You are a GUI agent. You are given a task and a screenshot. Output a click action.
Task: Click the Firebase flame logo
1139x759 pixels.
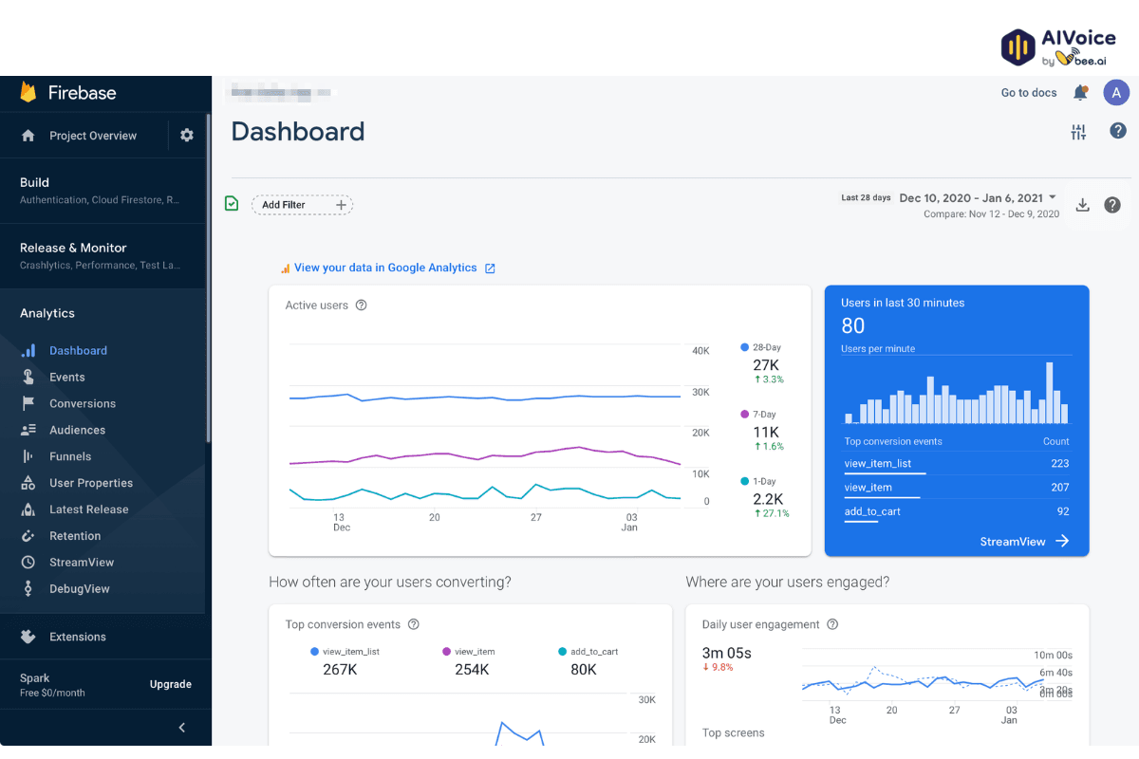[28, 92]
